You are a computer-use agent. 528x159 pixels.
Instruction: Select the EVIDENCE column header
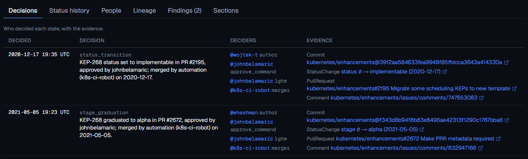pyautogui.click(x=319, y=40)
